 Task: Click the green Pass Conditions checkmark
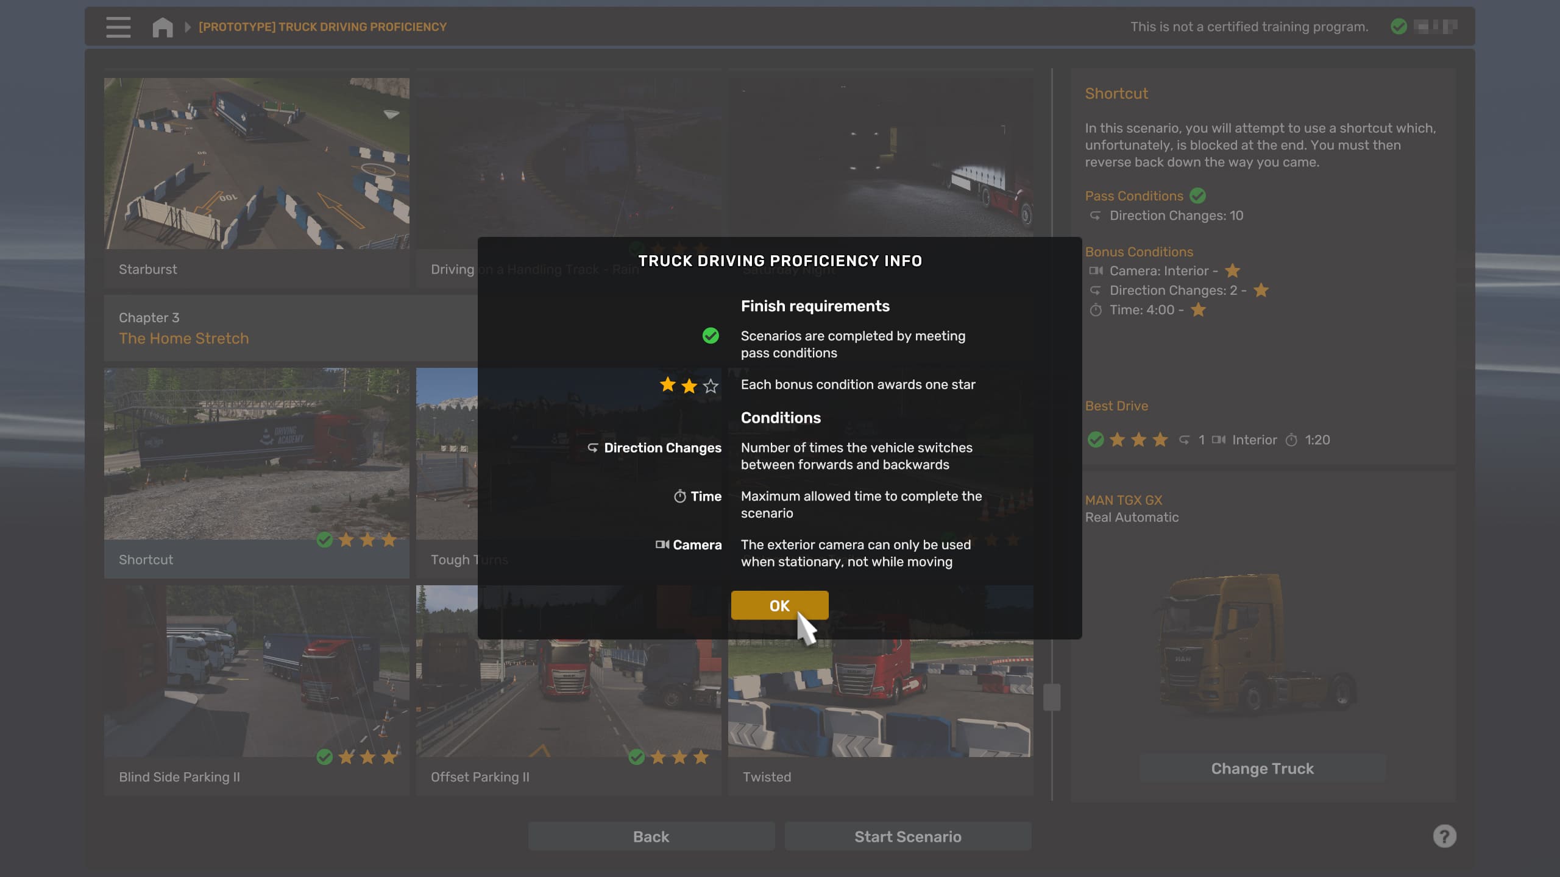point(1197,195)
